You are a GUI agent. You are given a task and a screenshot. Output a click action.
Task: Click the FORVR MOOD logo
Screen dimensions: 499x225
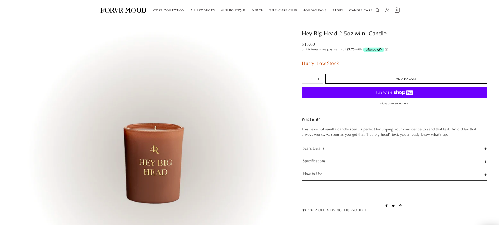pos(123,10)
